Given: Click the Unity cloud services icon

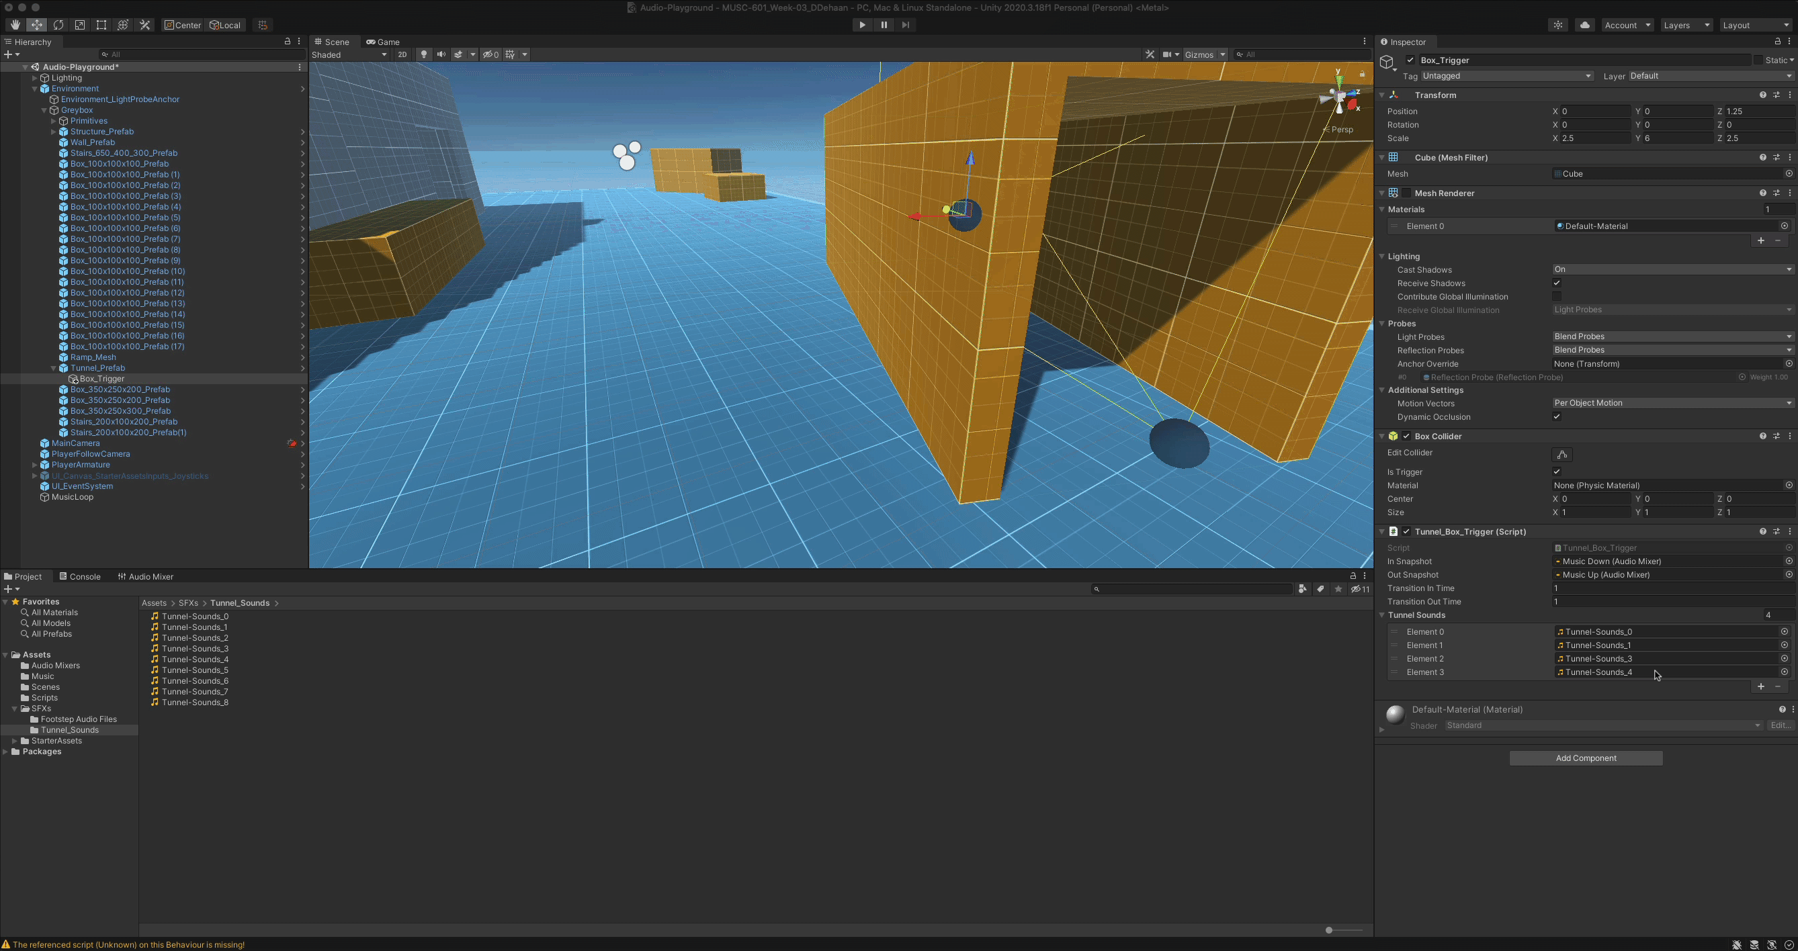Looking at the screenshot, I should tap(1584, 24).
